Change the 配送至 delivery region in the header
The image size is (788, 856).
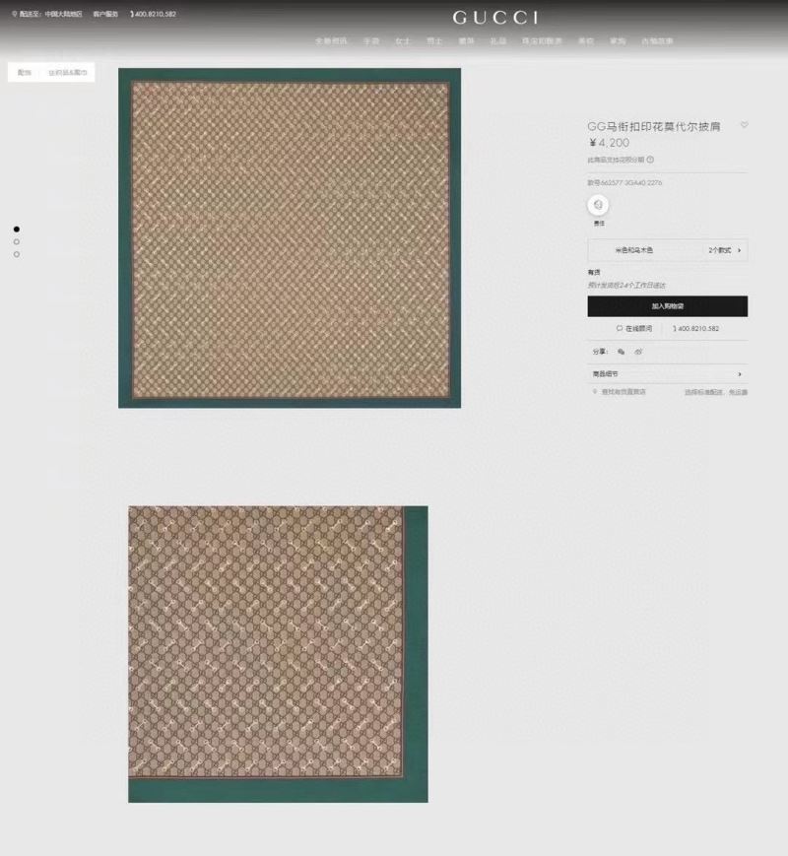[x=47, y=14]
